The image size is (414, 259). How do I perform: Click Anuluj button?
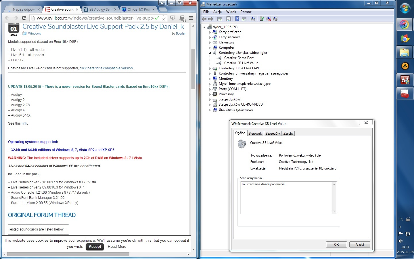click(x=360, y=245)
